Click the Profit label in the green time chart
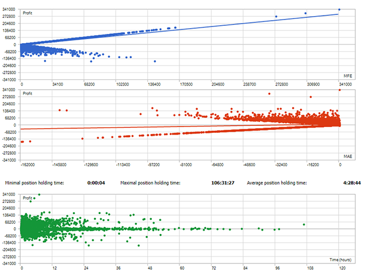This screenshot has height=276, width=368. click(27, 198)
